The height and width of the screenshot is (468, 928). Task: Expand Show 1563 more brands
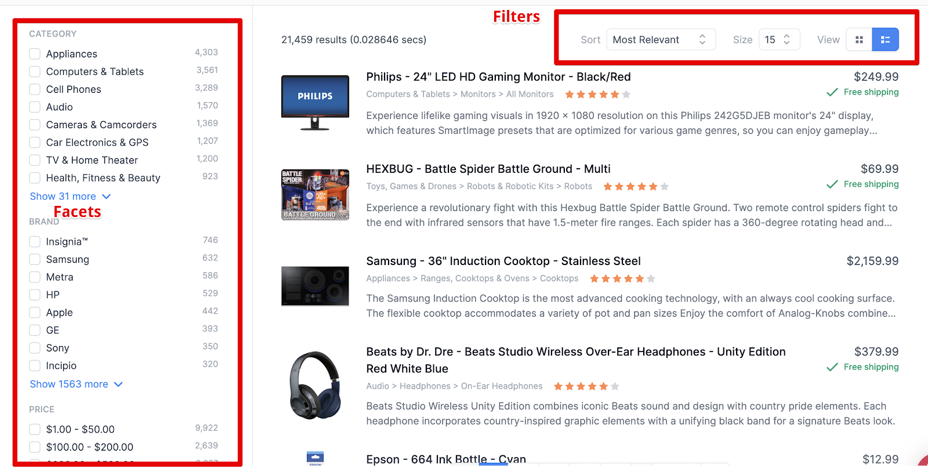[x=76, y=384]
